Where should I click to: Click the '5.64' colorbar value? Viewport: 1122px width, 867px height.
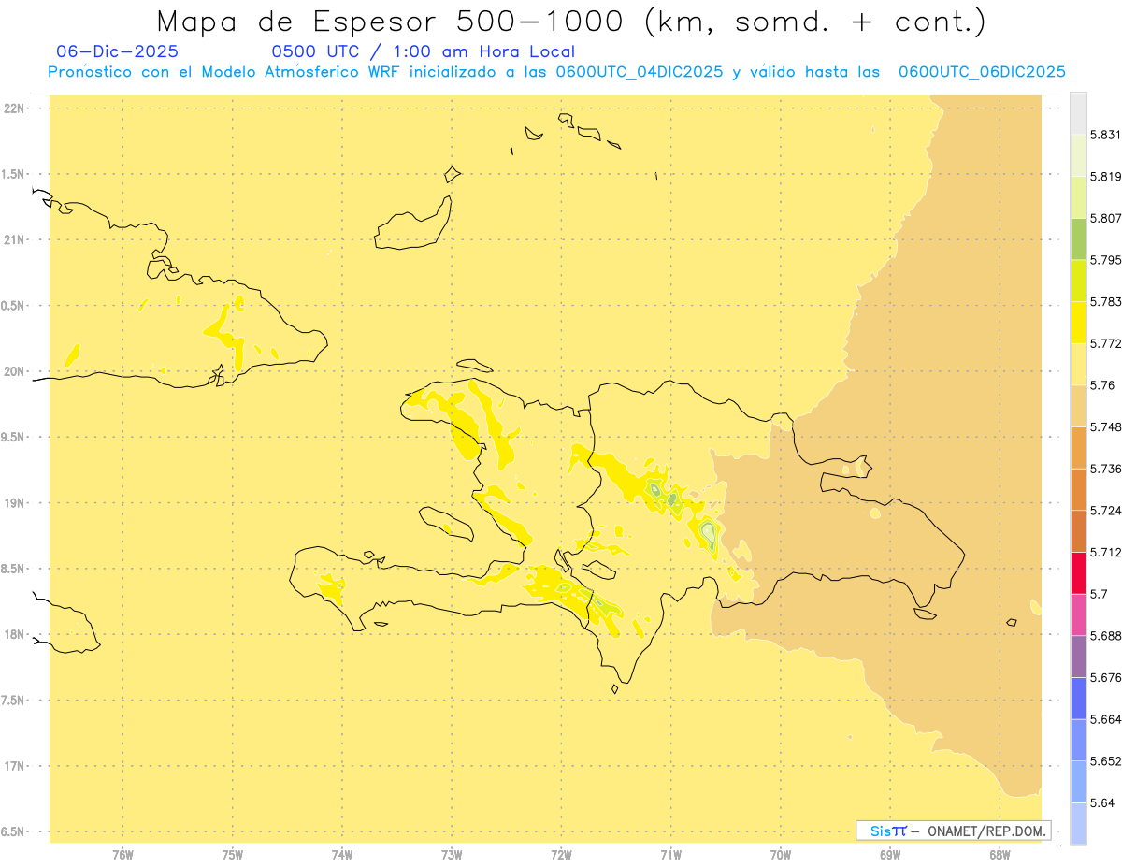pos(1102,803)
